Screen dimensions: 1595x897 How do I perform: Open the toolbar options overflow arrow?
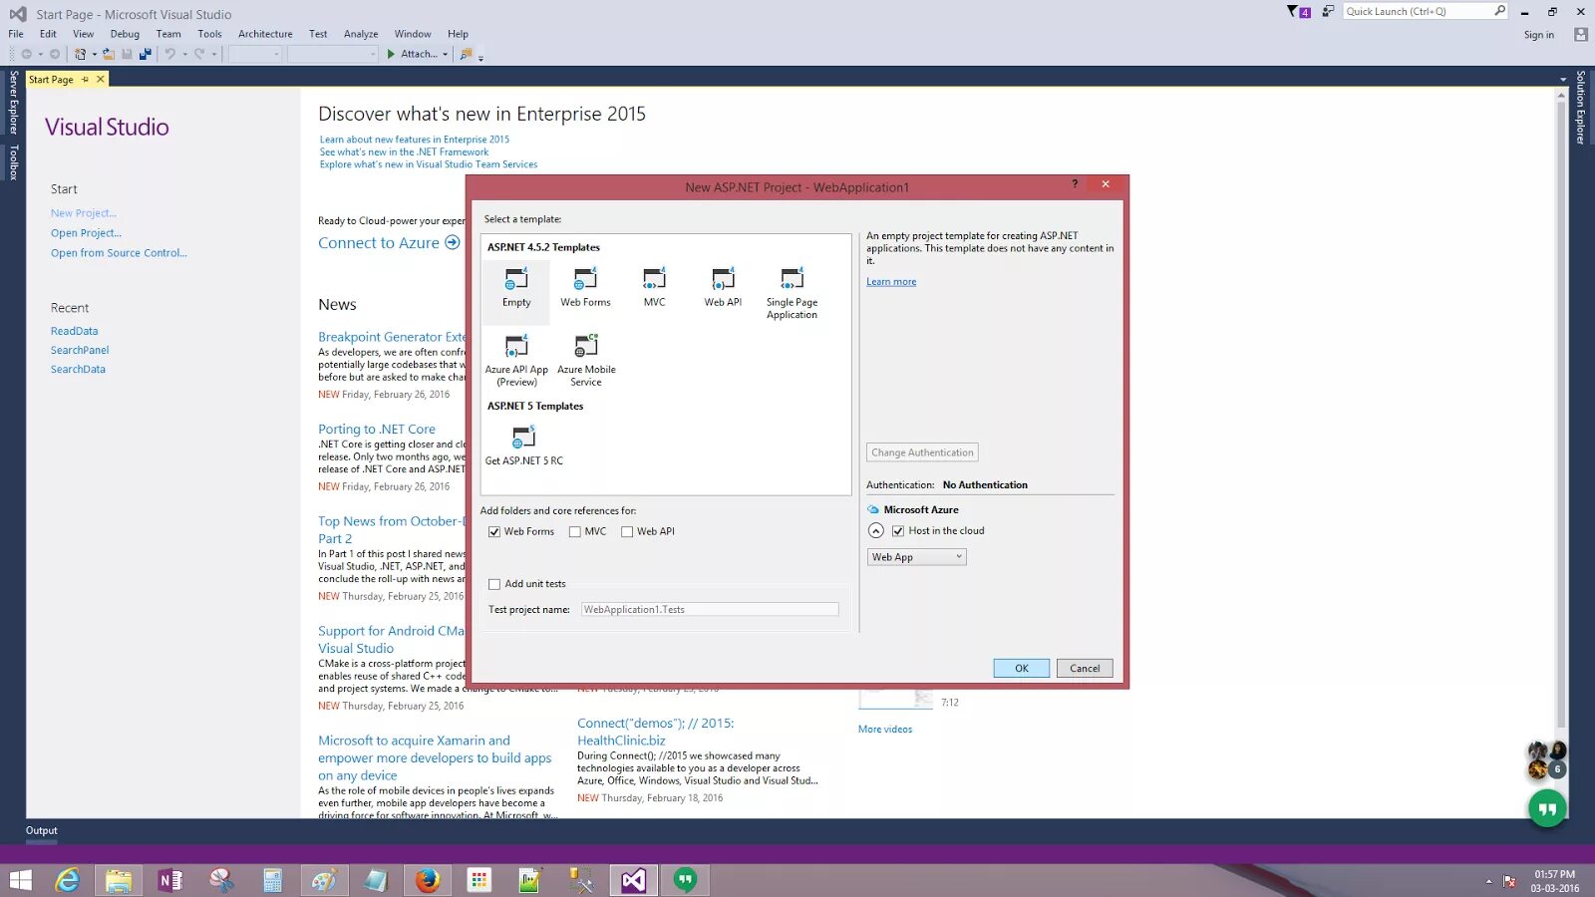(x=480, y=57)
